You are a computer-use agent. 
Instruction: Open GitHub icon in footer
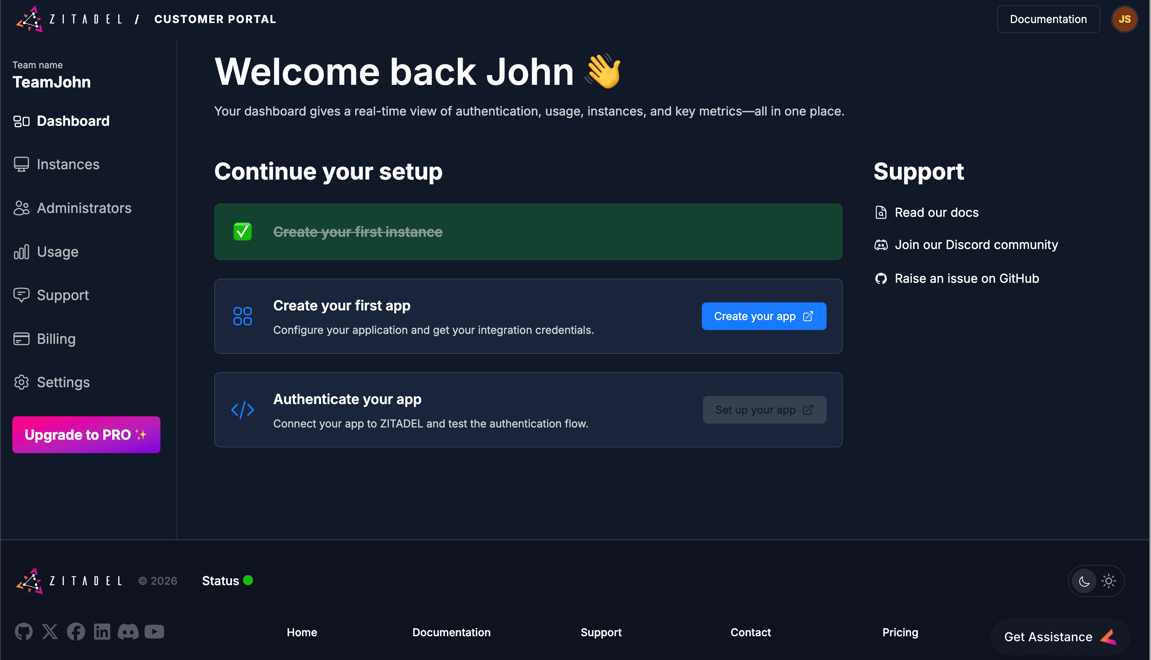point(23,632)
